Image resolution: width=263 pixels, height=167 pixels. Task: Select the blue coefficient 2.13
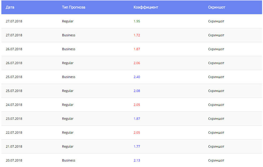(137, 160)
